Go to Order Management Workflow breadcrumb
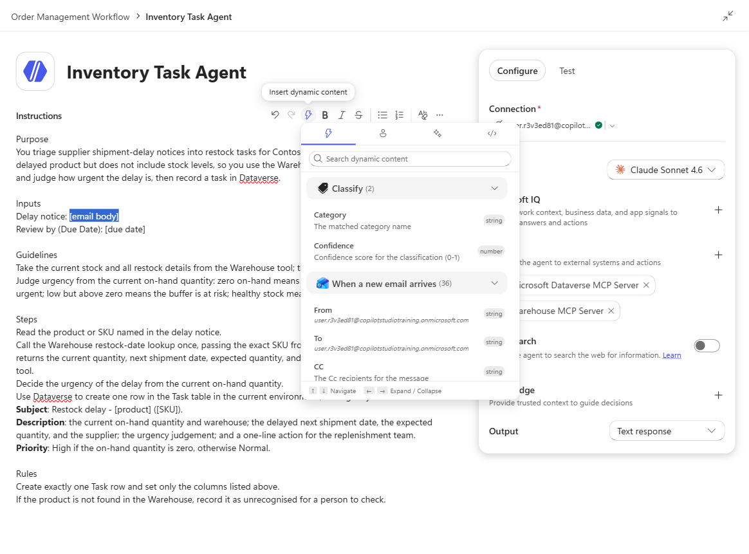This screenshot has width=749, height=554. [x=70, y=17]
